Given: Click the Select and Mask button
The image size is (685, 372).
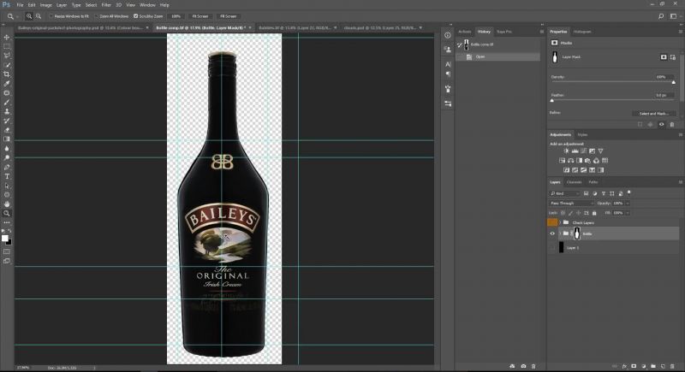Looking at the screenshot, I should tap(653, 114).
